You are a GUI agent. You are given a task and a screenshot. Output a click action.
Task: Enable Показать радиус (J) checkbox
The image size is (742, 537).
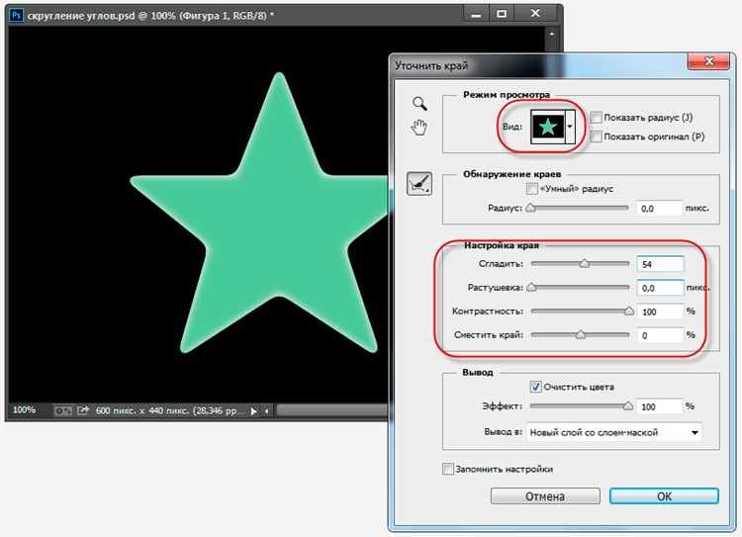pos(597,118)
